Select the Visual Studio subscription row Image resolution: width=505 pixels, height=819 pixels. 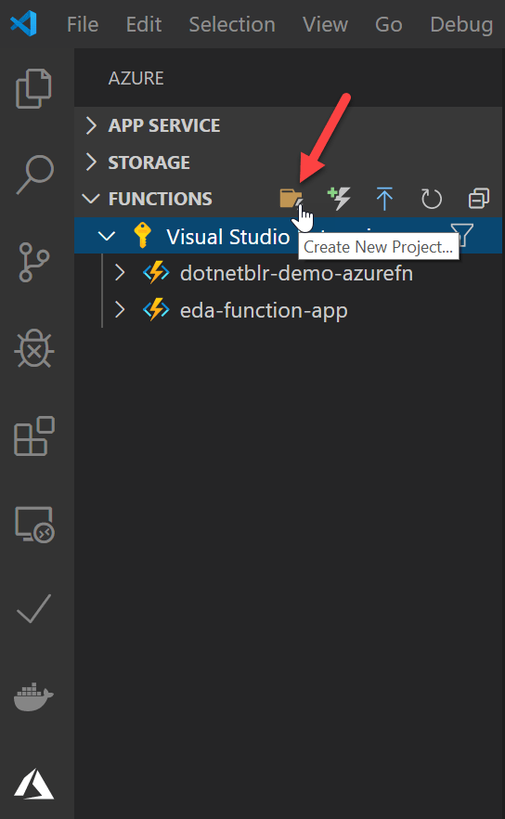tap(289, 236)
